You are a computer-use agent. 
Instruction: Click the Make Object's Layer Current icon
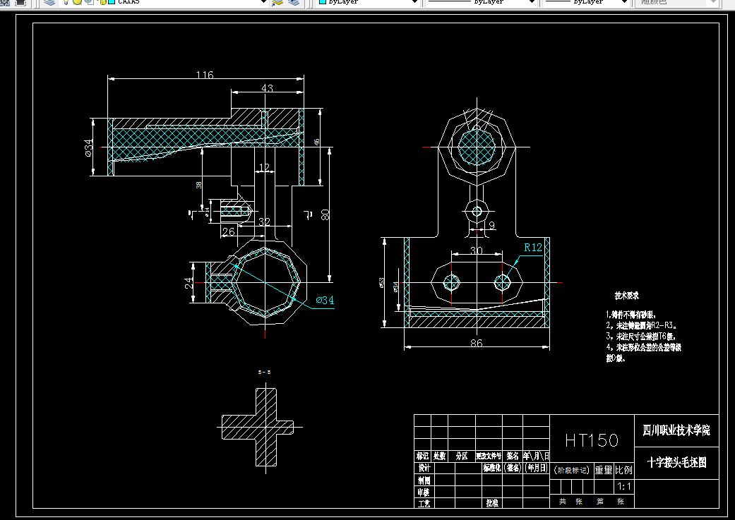tap(278, 2)
